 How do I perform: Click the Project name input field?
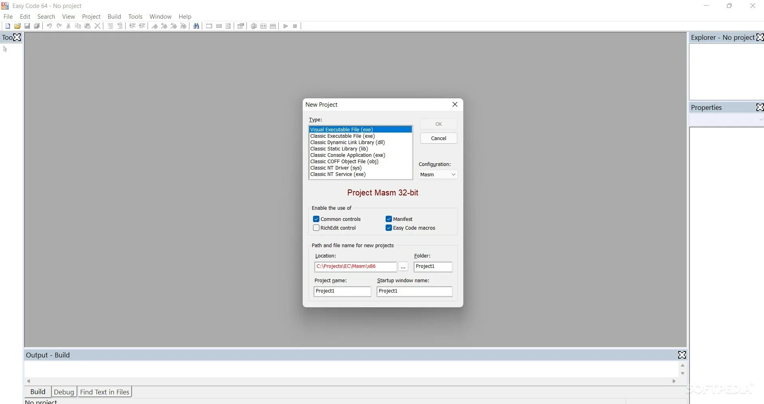pyautogui.click(x=343, y=291)
